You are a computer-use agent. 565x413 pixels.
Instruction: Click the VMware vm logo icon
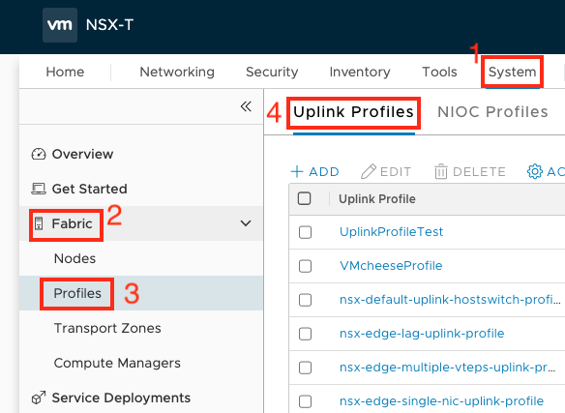60,25
